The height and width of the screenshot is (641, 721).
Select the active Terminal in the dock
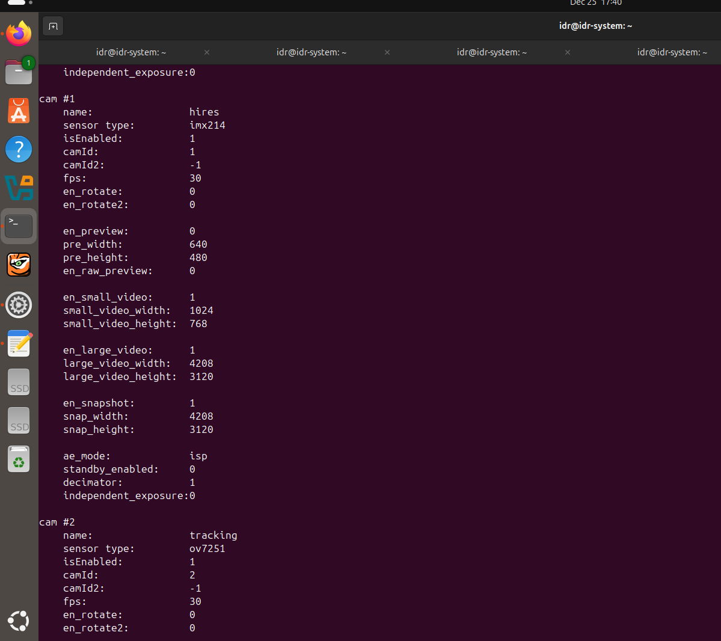[x=18, y=225]
